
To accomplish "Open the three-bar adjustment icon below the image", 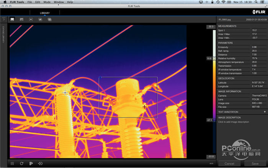I will coord(12,163).
